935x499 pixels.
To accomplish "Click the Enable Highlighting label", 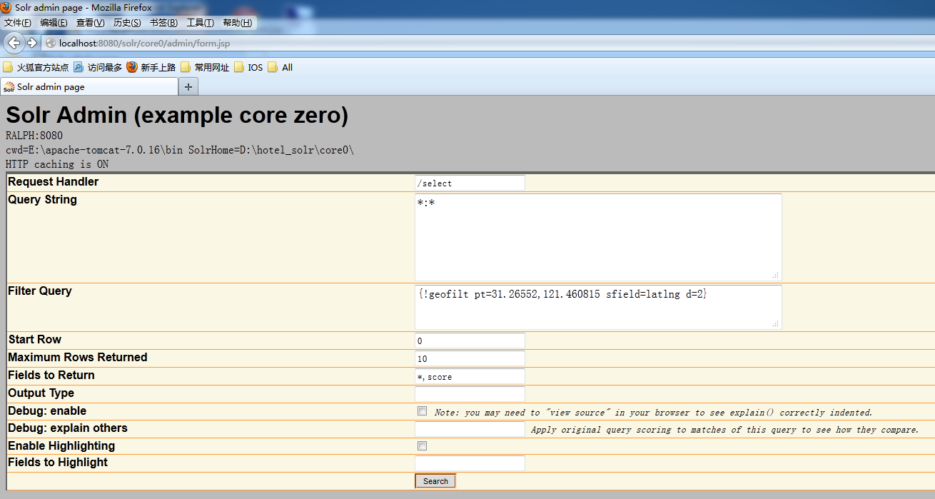I will 61,446.
